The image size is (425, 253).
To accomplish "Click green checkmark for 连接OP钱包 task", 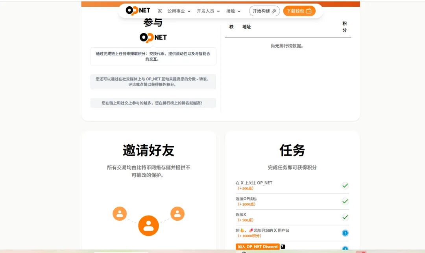I will 345,201.
